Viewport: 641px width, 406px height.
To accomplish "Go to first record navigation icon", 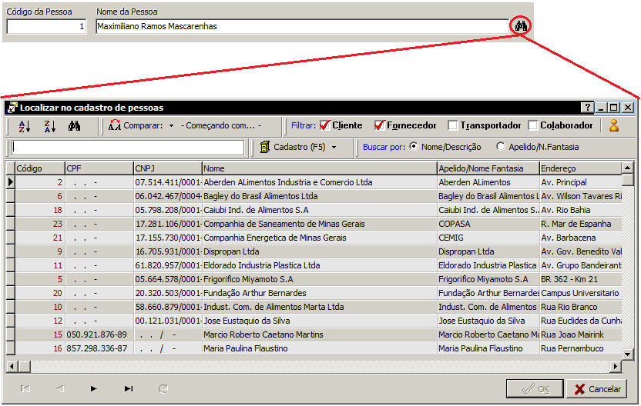I will pos(25,389).
